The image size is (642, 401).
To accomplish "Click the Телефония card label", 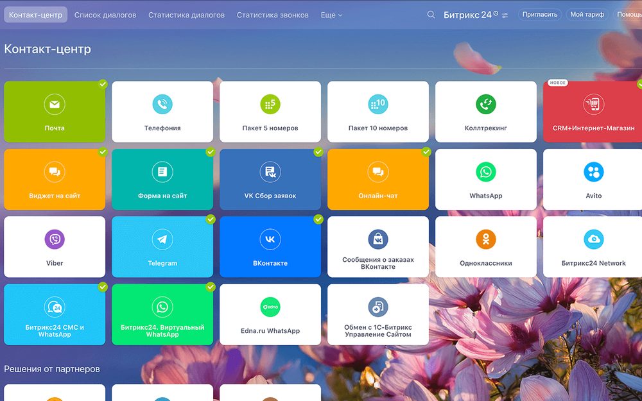I will coord(162,128).
